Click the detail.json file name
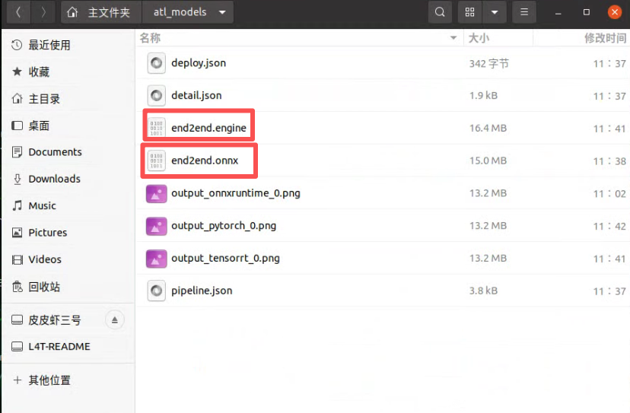This screenshot has width=630, height=413. [x=196, y=96]
